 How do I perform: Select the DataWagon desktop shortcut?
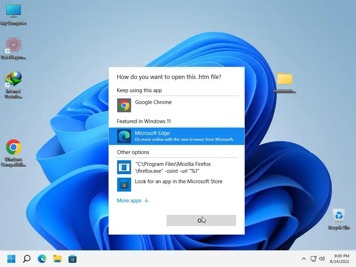14,48
